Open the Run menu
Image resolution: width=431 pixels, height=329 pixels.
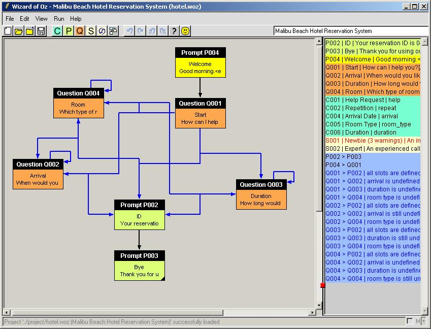[59, 19]
